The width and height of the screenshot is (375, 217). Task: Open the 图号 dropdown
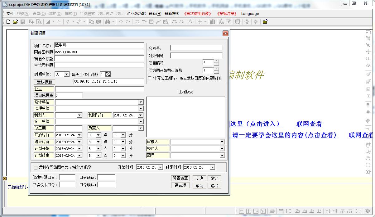(x=222, y=156)
